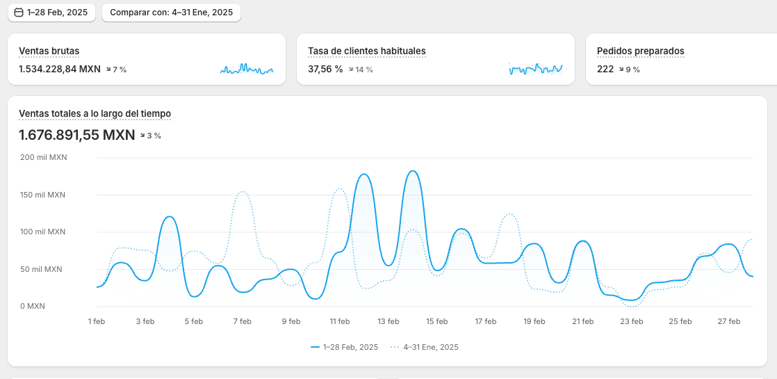Toggle the 1–28 Feb, 2025 legend series
Screen dimensions: 777x379
click(350, 347)
